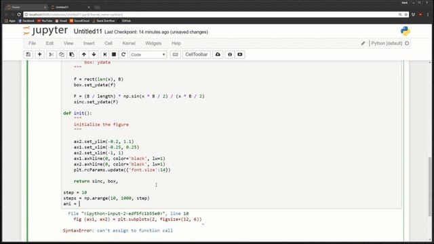The height and width of the screenshot is (244, 434).
Task: Bookmark this page with the star icon
Action: pos(406,14)
